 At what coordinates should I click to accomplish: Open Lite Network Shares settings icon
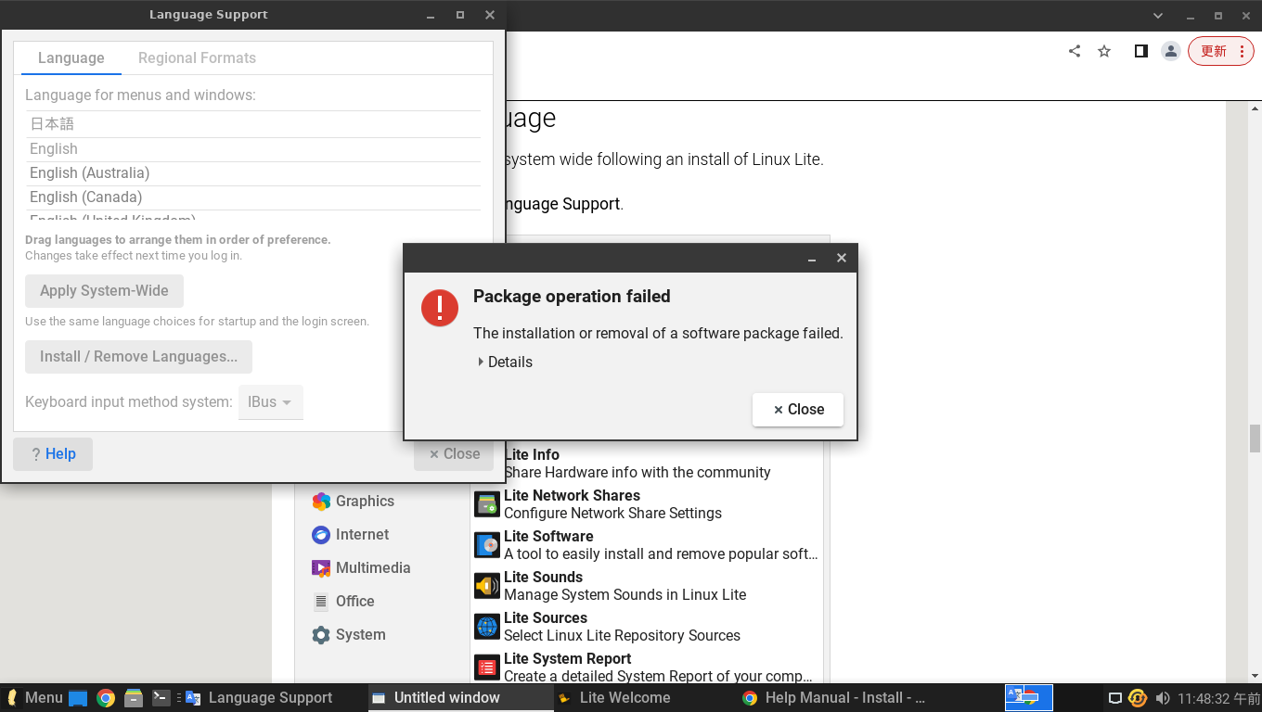point(486,503)
